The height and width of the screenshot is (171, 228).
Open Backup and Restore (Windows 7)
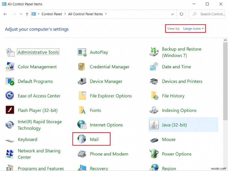(182, 52)
